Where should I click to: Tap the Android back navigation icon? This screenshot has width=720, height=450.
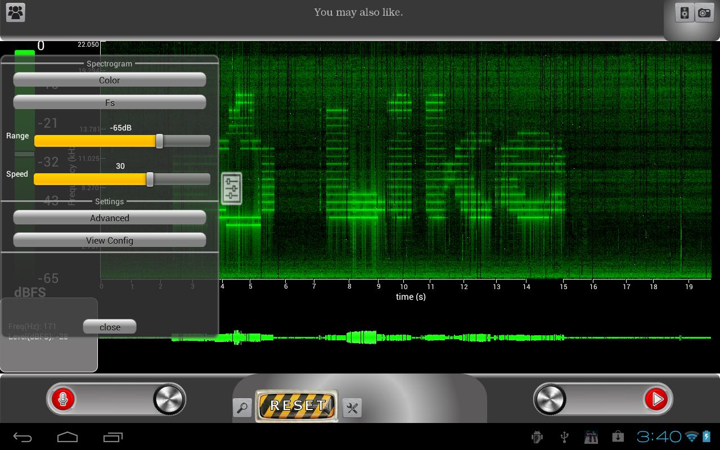(22, 437)
